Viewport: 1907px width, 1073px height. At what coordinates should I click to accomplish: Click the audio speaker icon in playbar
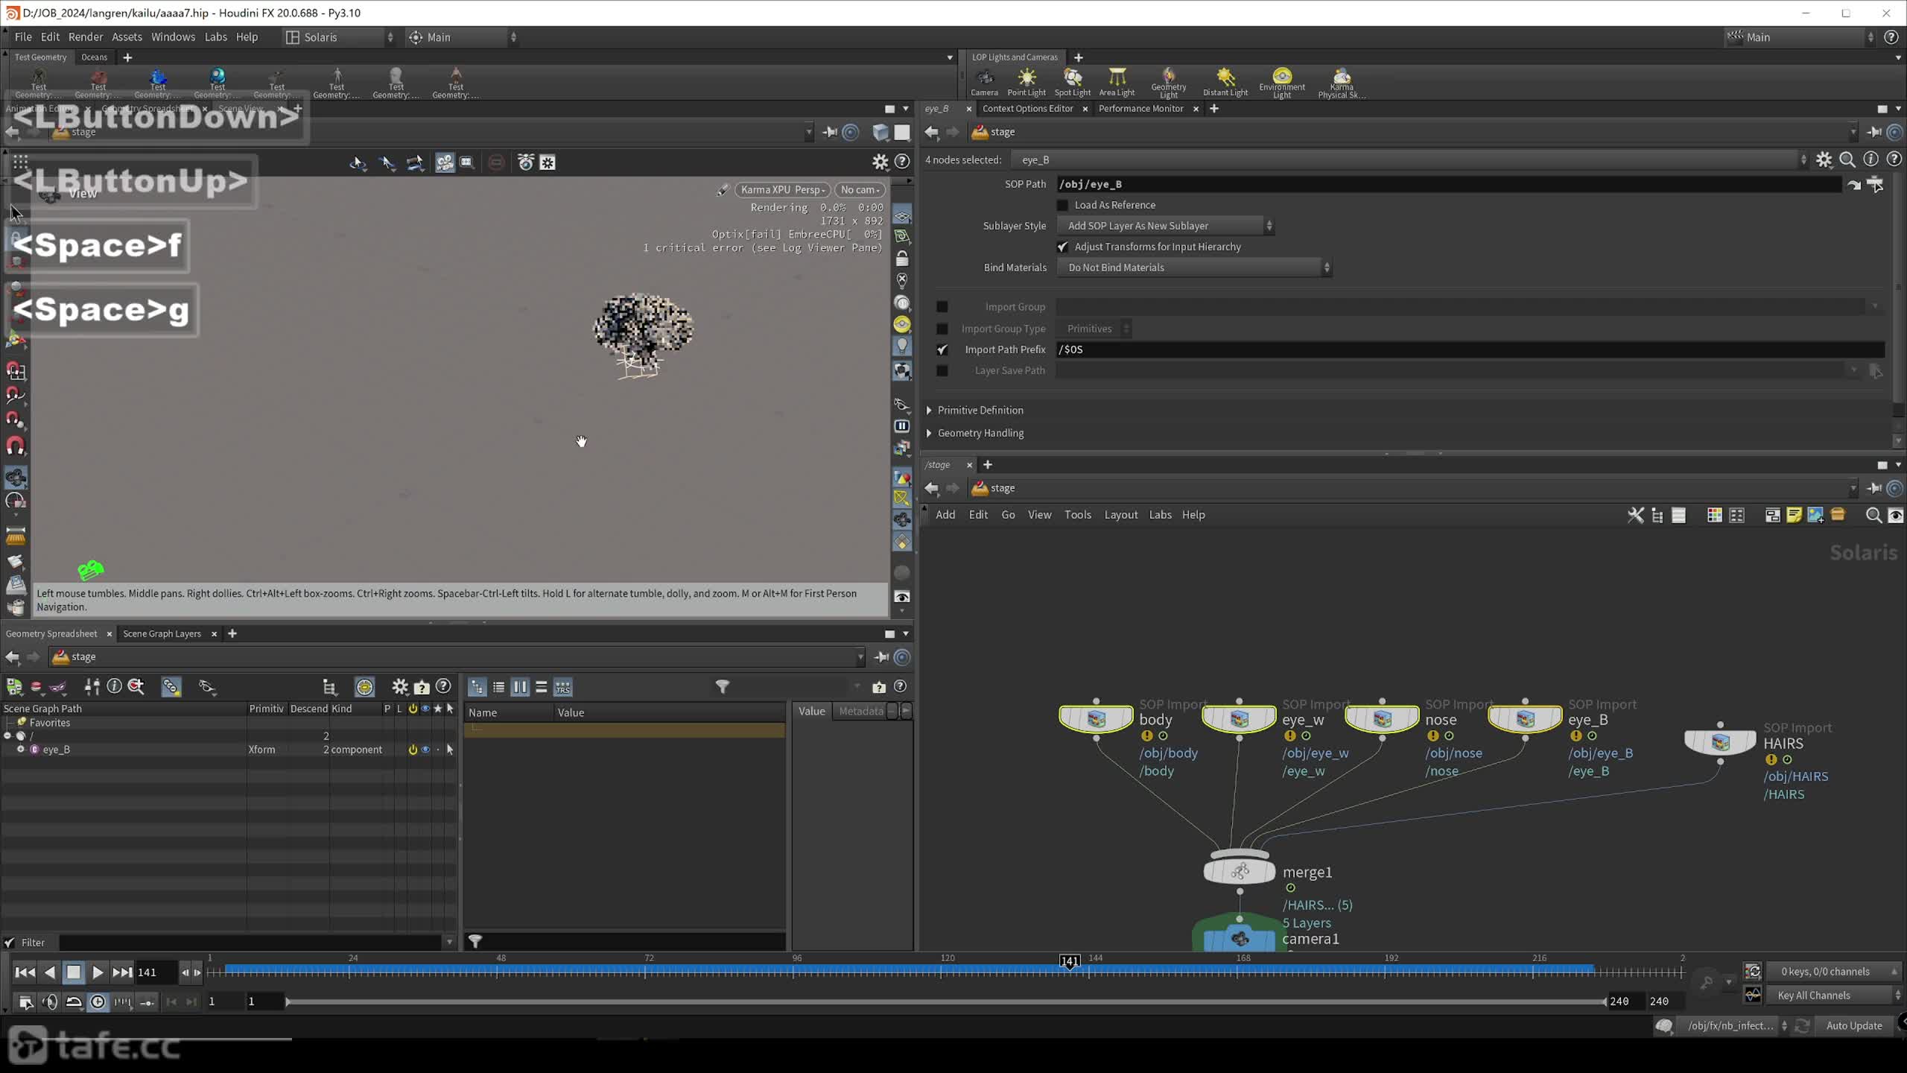(x=50, y=1002)
